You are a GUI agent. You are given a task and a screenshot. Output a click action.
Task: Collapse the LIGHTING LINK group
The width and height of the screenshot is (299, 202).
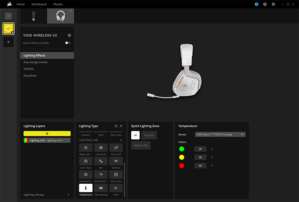point(121,140)
